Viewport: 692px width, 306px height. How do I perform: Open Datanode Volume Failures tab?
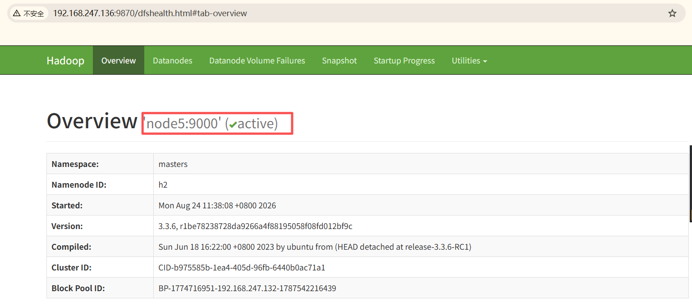[x=257, y=60]
